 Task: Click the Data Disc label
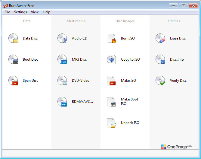[30, 38]
